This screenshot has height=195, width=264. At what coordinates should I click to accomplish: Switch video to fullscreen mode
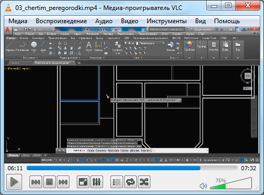point(83,182)
